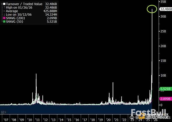This screenshot has height=122, width=172.
Task: Click the '11 year label on time axis
Action: coord(38,120)
